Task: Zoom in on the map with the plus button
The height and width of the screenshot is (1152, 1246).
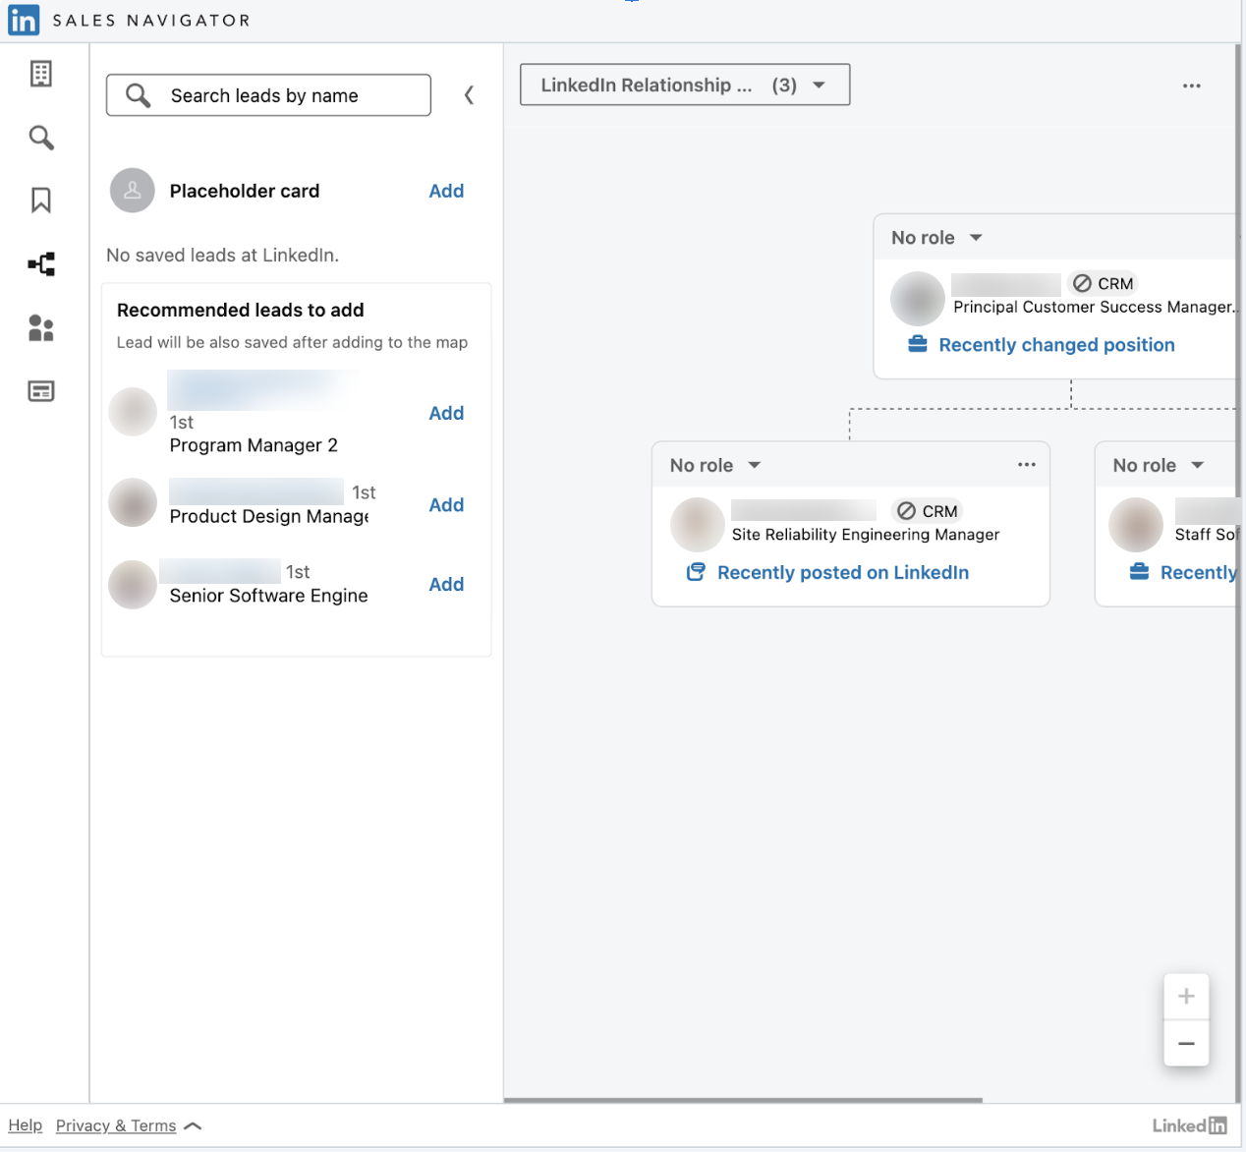Action: pyautogui.click(x=1186, y=997)
